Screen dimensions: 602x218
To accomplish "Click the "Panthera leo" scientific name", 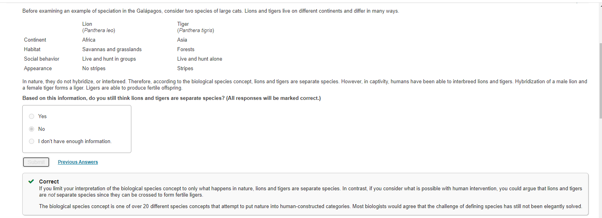I will pyautogui.click(x=99, y=31).
